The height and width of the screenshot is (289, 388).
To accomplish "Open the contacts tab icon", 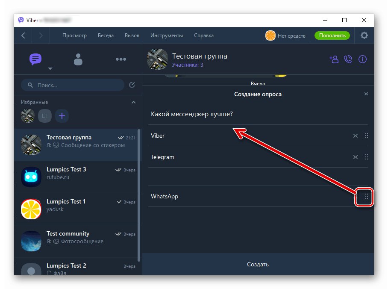I will pos(78,59).
